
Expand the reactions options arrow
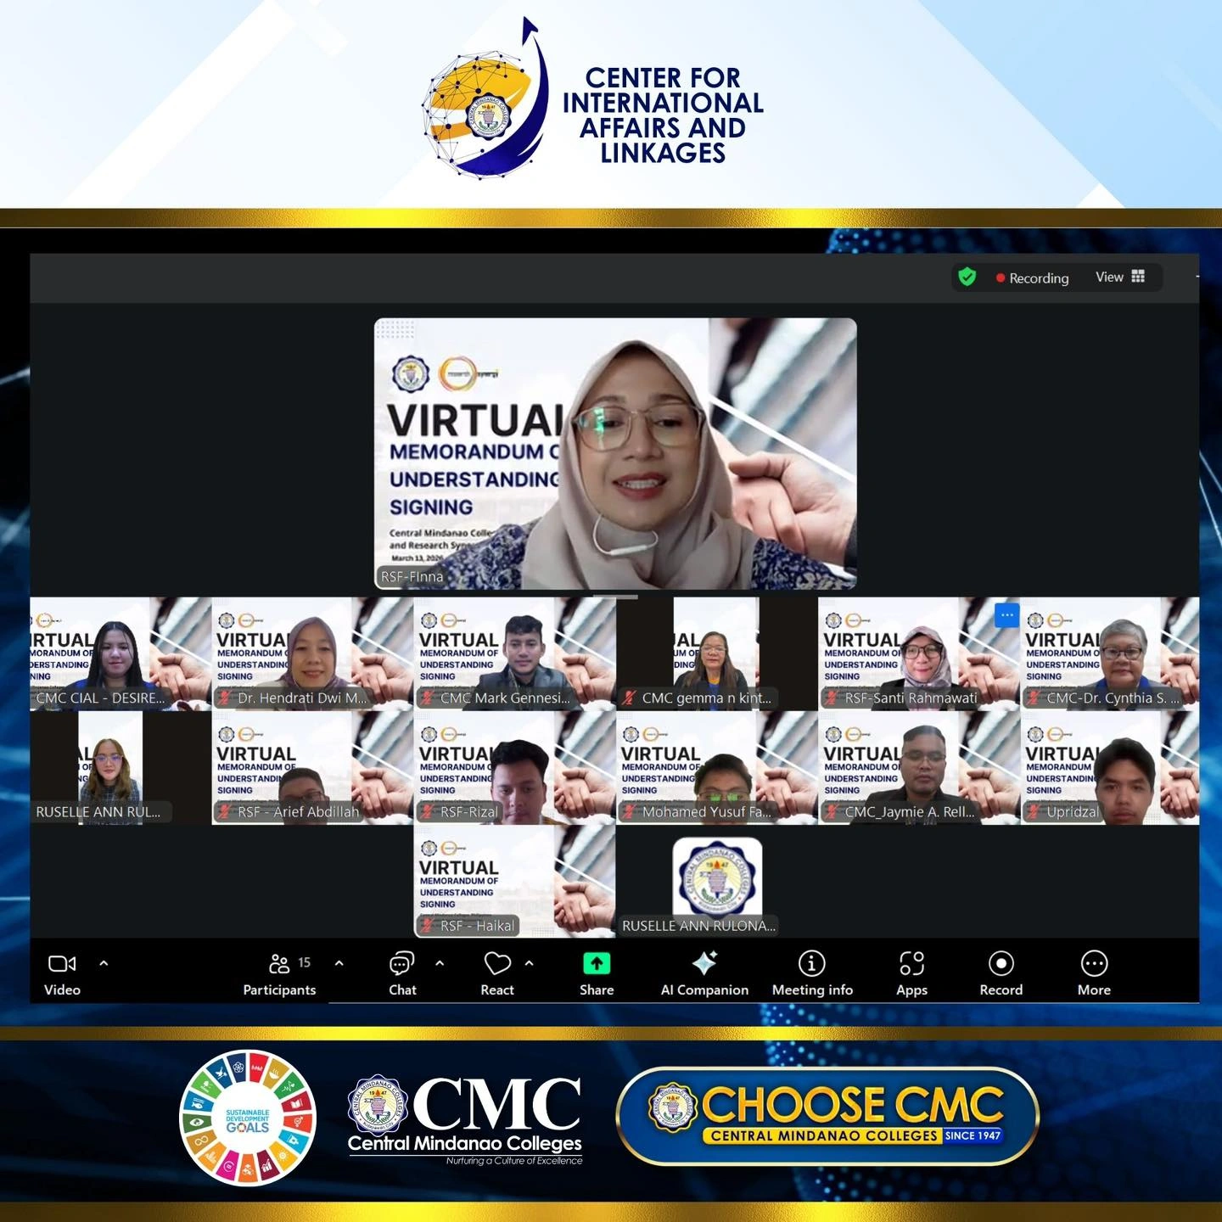point(530,963)
